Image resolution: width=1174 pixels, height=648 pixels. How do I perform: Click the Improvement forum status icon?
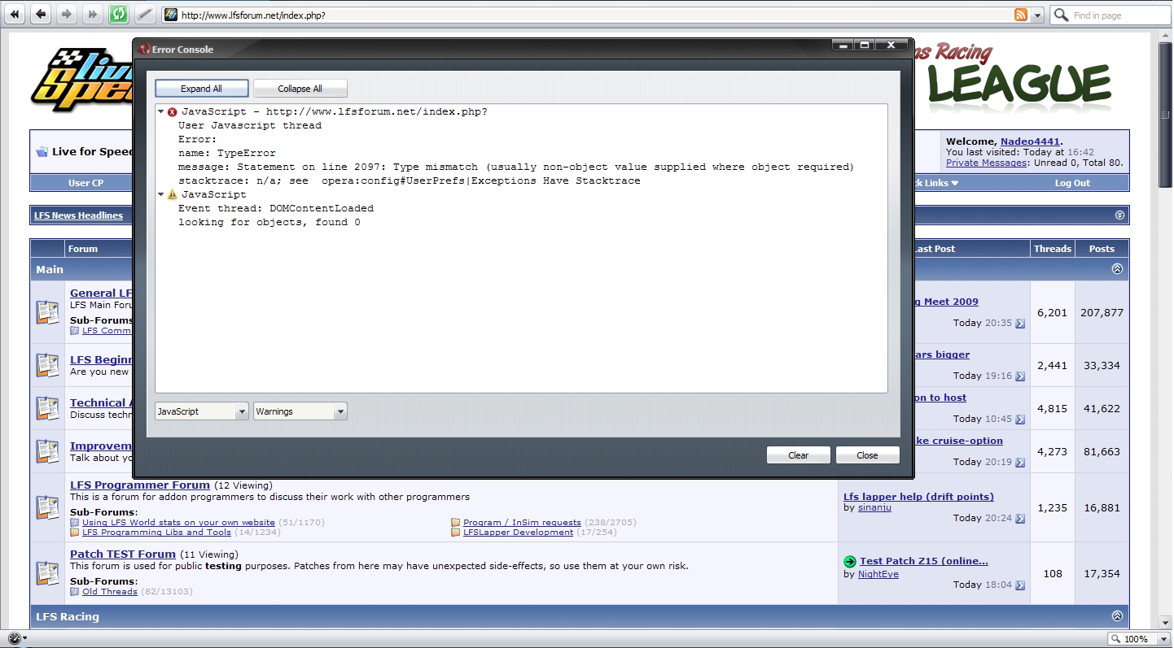coord(47,451)
